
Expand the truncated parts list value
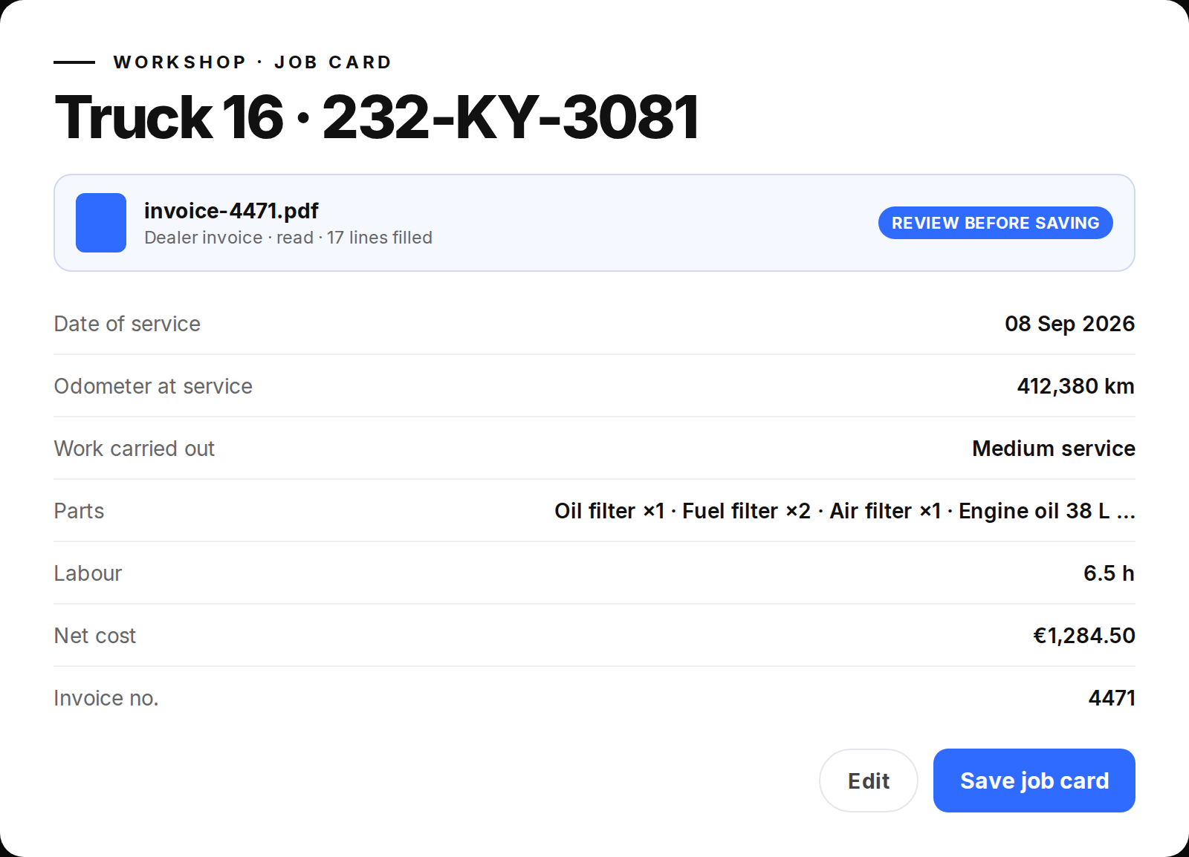pyautogui.click(x=844, y=511)
